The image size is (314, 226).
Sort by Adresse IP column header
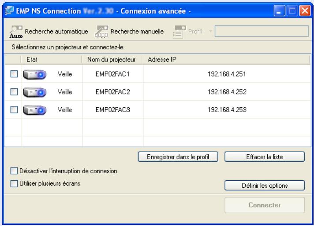click(x=226, y=59)
